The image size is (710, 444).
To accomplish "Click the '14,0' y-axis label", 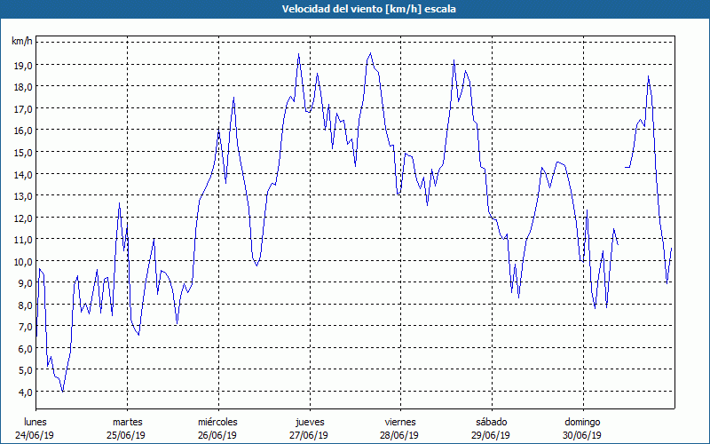I will click(23, 175).
